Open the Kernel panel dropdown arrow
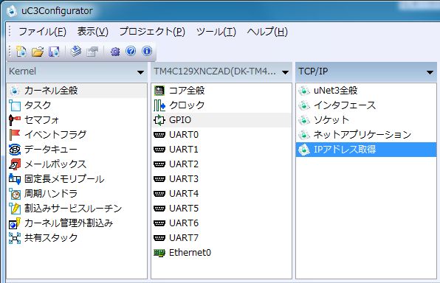Image resolution: width=440 pixels, height=283 pixels. click(x=140, y=72)
